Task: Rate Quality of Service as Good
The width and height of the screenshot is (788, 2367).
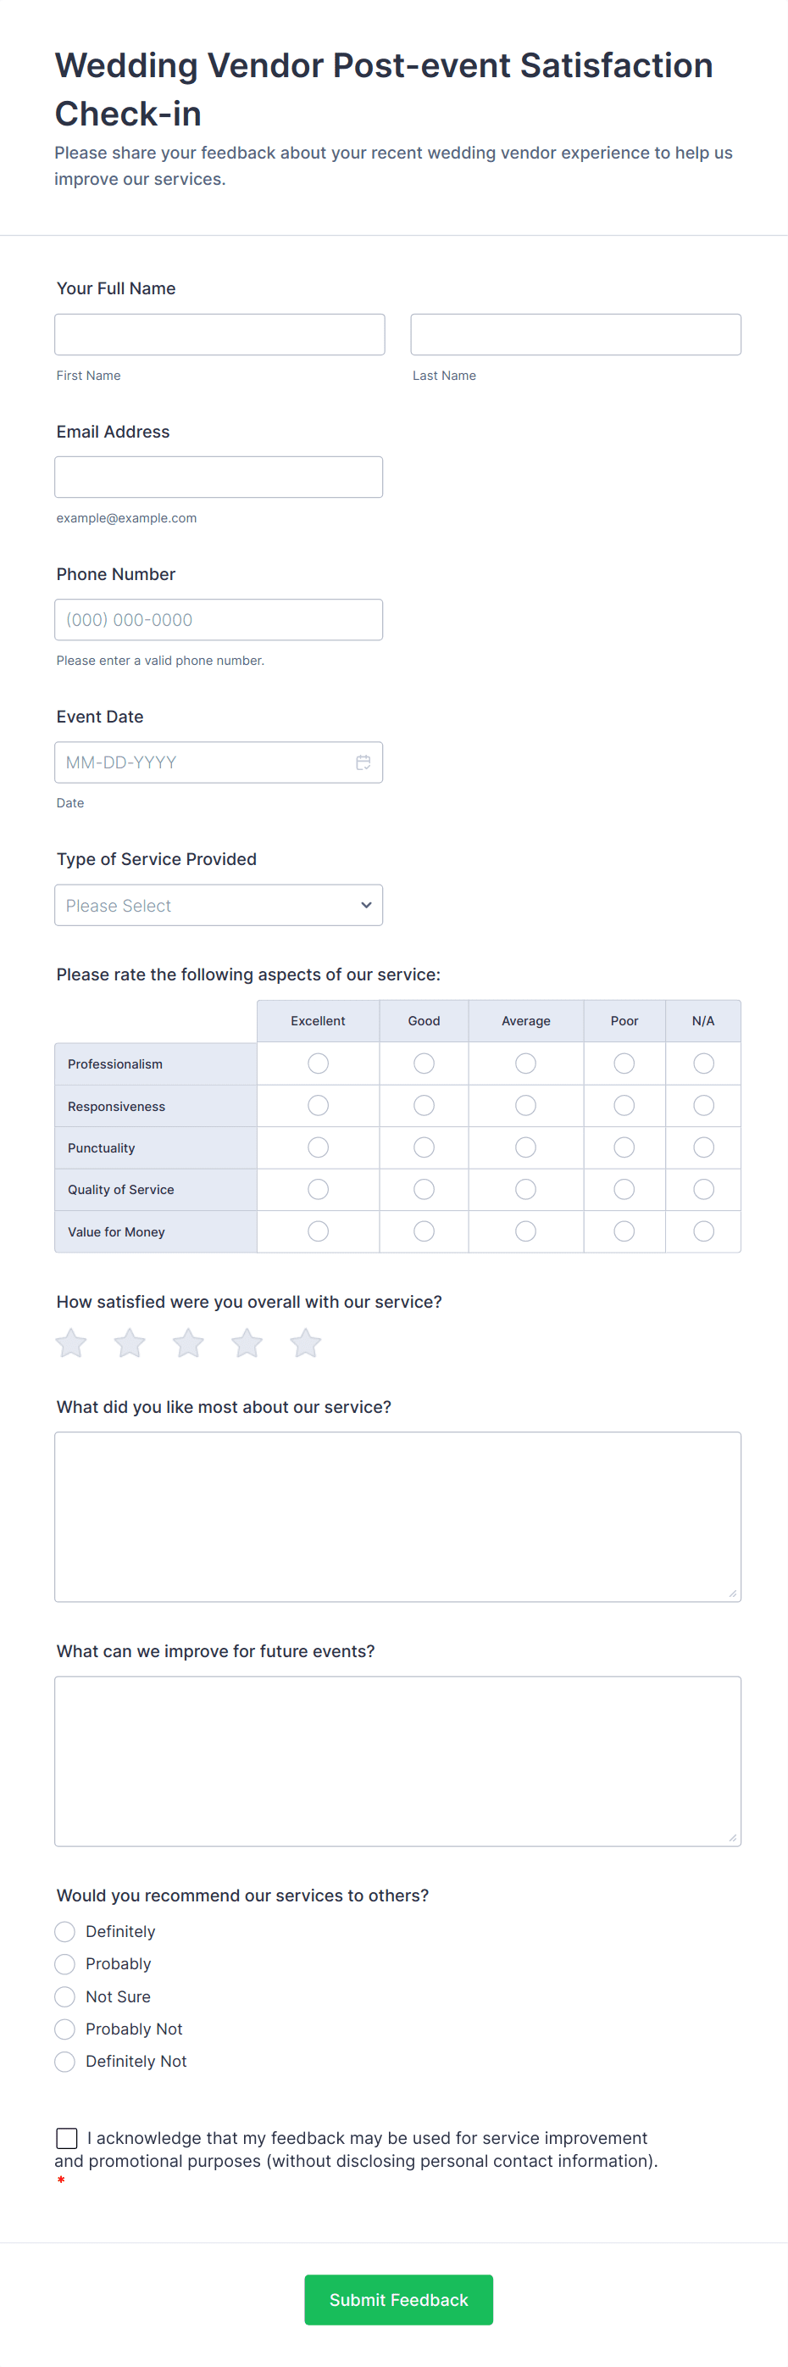Action: [x=424, y=1190]
